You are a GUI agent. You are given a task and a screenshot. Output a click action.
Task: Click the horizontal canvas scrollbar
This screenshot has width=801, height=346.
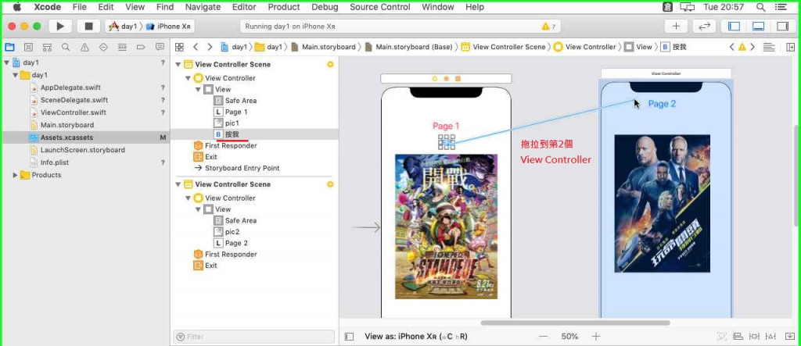[x=575, y=323]
